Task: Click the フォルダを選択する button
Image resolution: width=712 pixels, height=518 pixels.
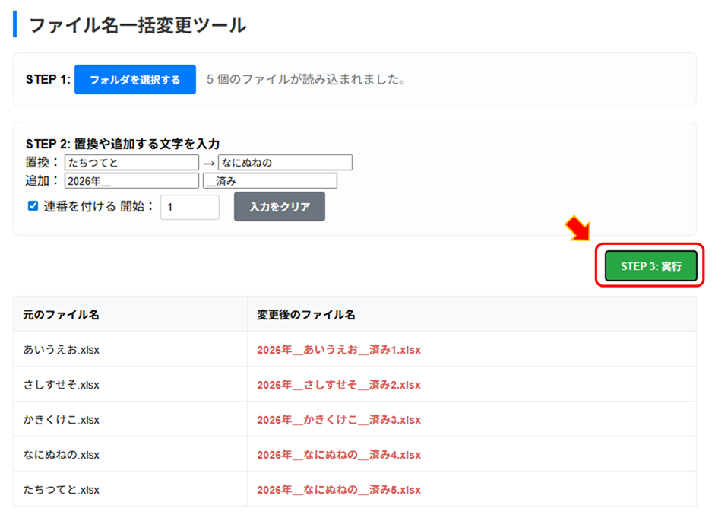Action: pos(134,80)
